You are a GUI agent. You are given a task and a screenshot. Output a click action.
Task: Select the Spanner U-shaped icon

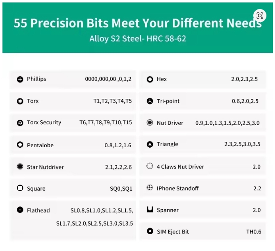pyautogui.click(x=150, y=209)
